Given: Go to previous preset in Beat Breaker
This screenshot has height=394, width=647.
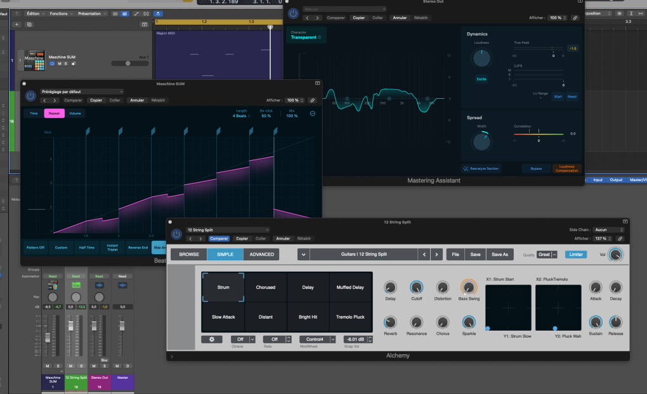Looking at the screenshot, I should point(45,100).
